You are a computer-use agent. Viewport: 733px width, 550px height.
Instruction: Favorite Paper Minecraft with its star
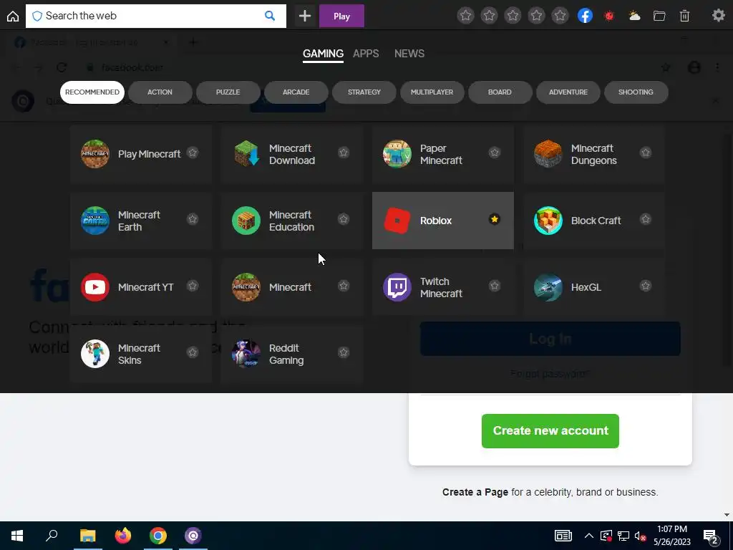(x=495, y=153)
